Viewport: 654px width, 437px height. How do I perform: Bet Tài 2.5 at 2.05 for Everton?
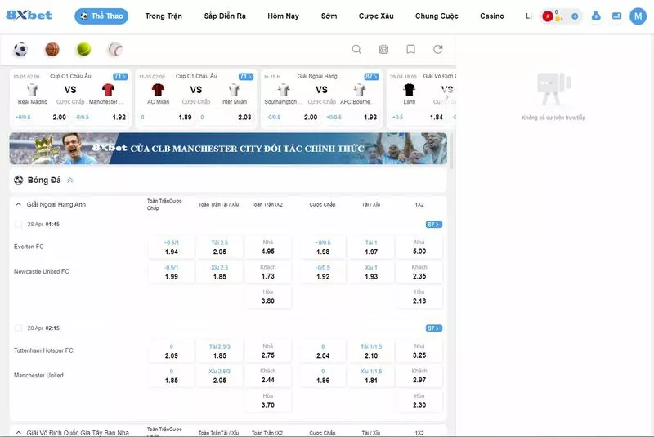[220, 247]
